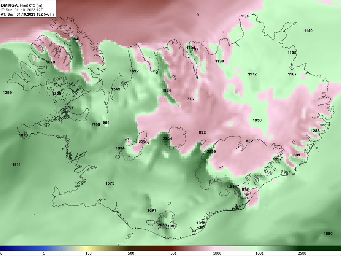Click the 1172 map value
Viewport: 341px width, 256px height.
[x=252, y=74]
